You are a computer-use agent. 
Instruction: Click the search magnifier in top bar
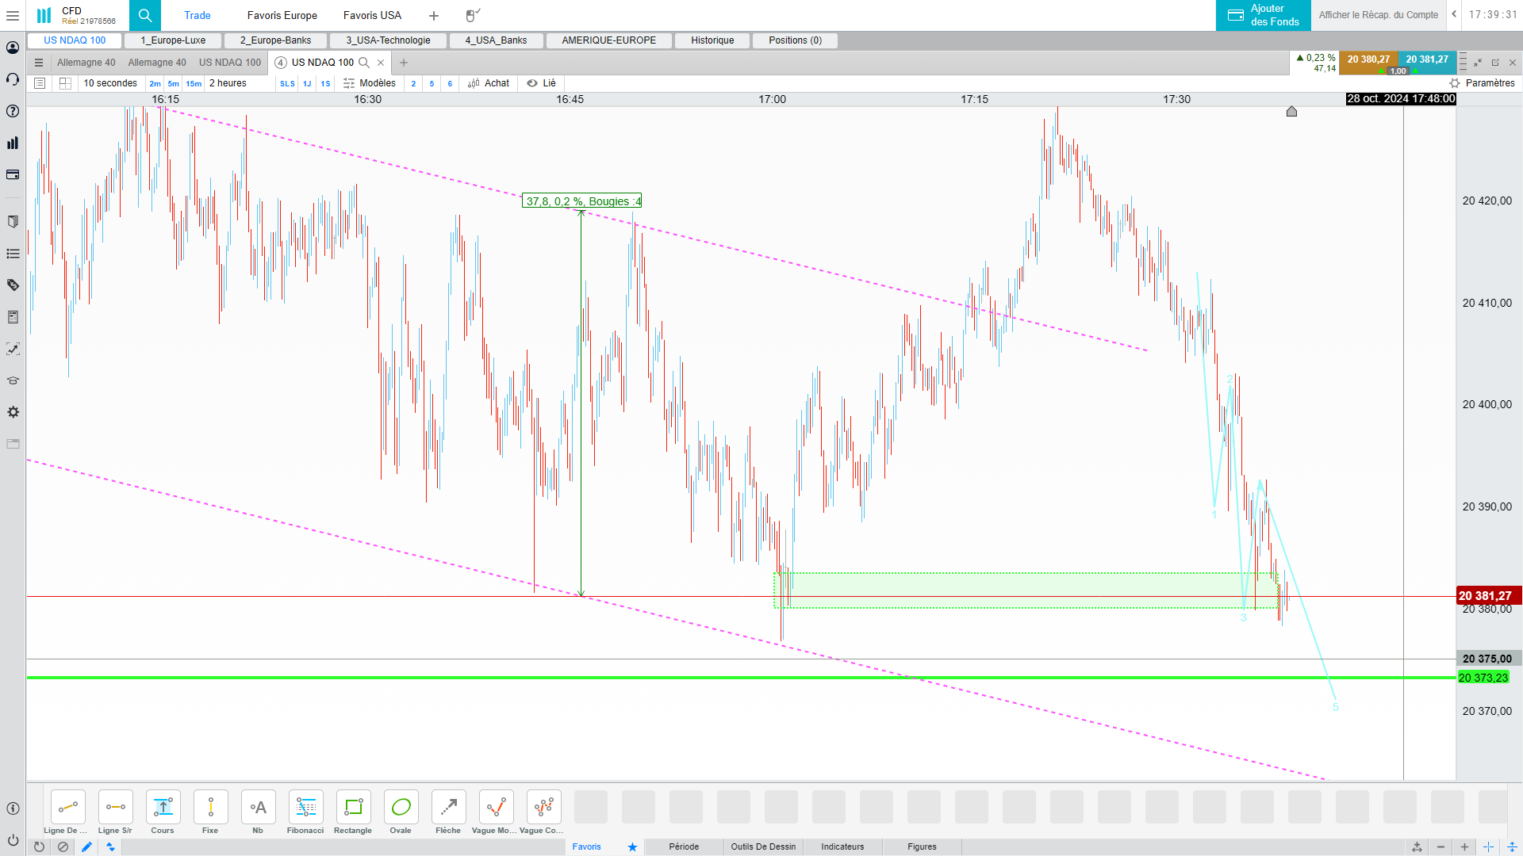click(x=145, y=15)
